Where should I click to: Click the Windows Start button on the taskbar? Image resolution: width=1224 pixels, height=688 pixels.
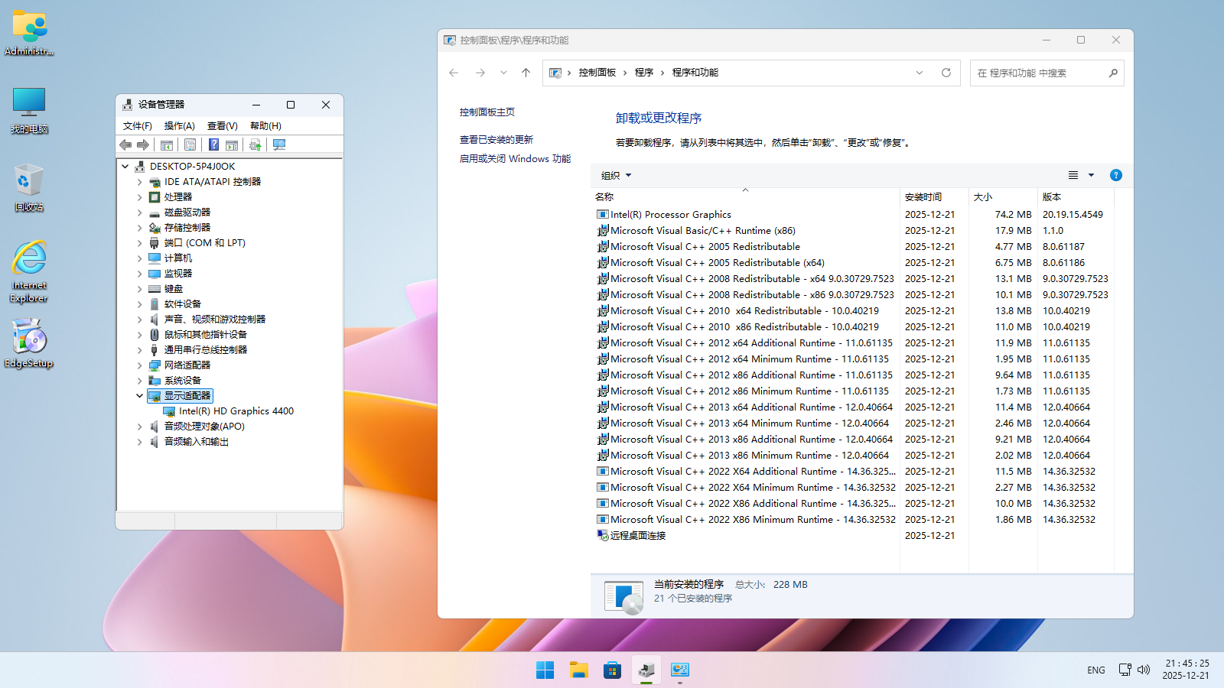[545, 670]
